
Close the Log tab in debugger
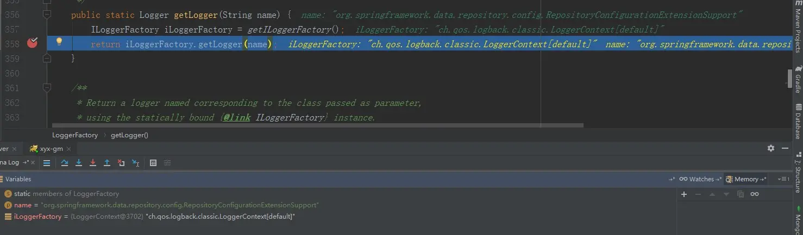pyautogui.click(x=33, y=163)
